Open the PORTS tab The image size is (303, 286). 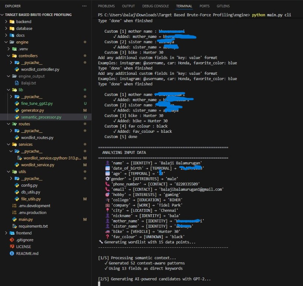point(204,6)
